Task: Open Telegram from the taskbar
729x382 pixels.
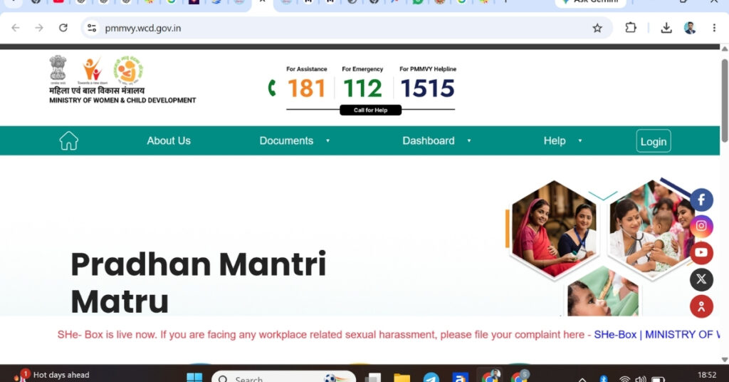Action: click(x=431, y=378)
